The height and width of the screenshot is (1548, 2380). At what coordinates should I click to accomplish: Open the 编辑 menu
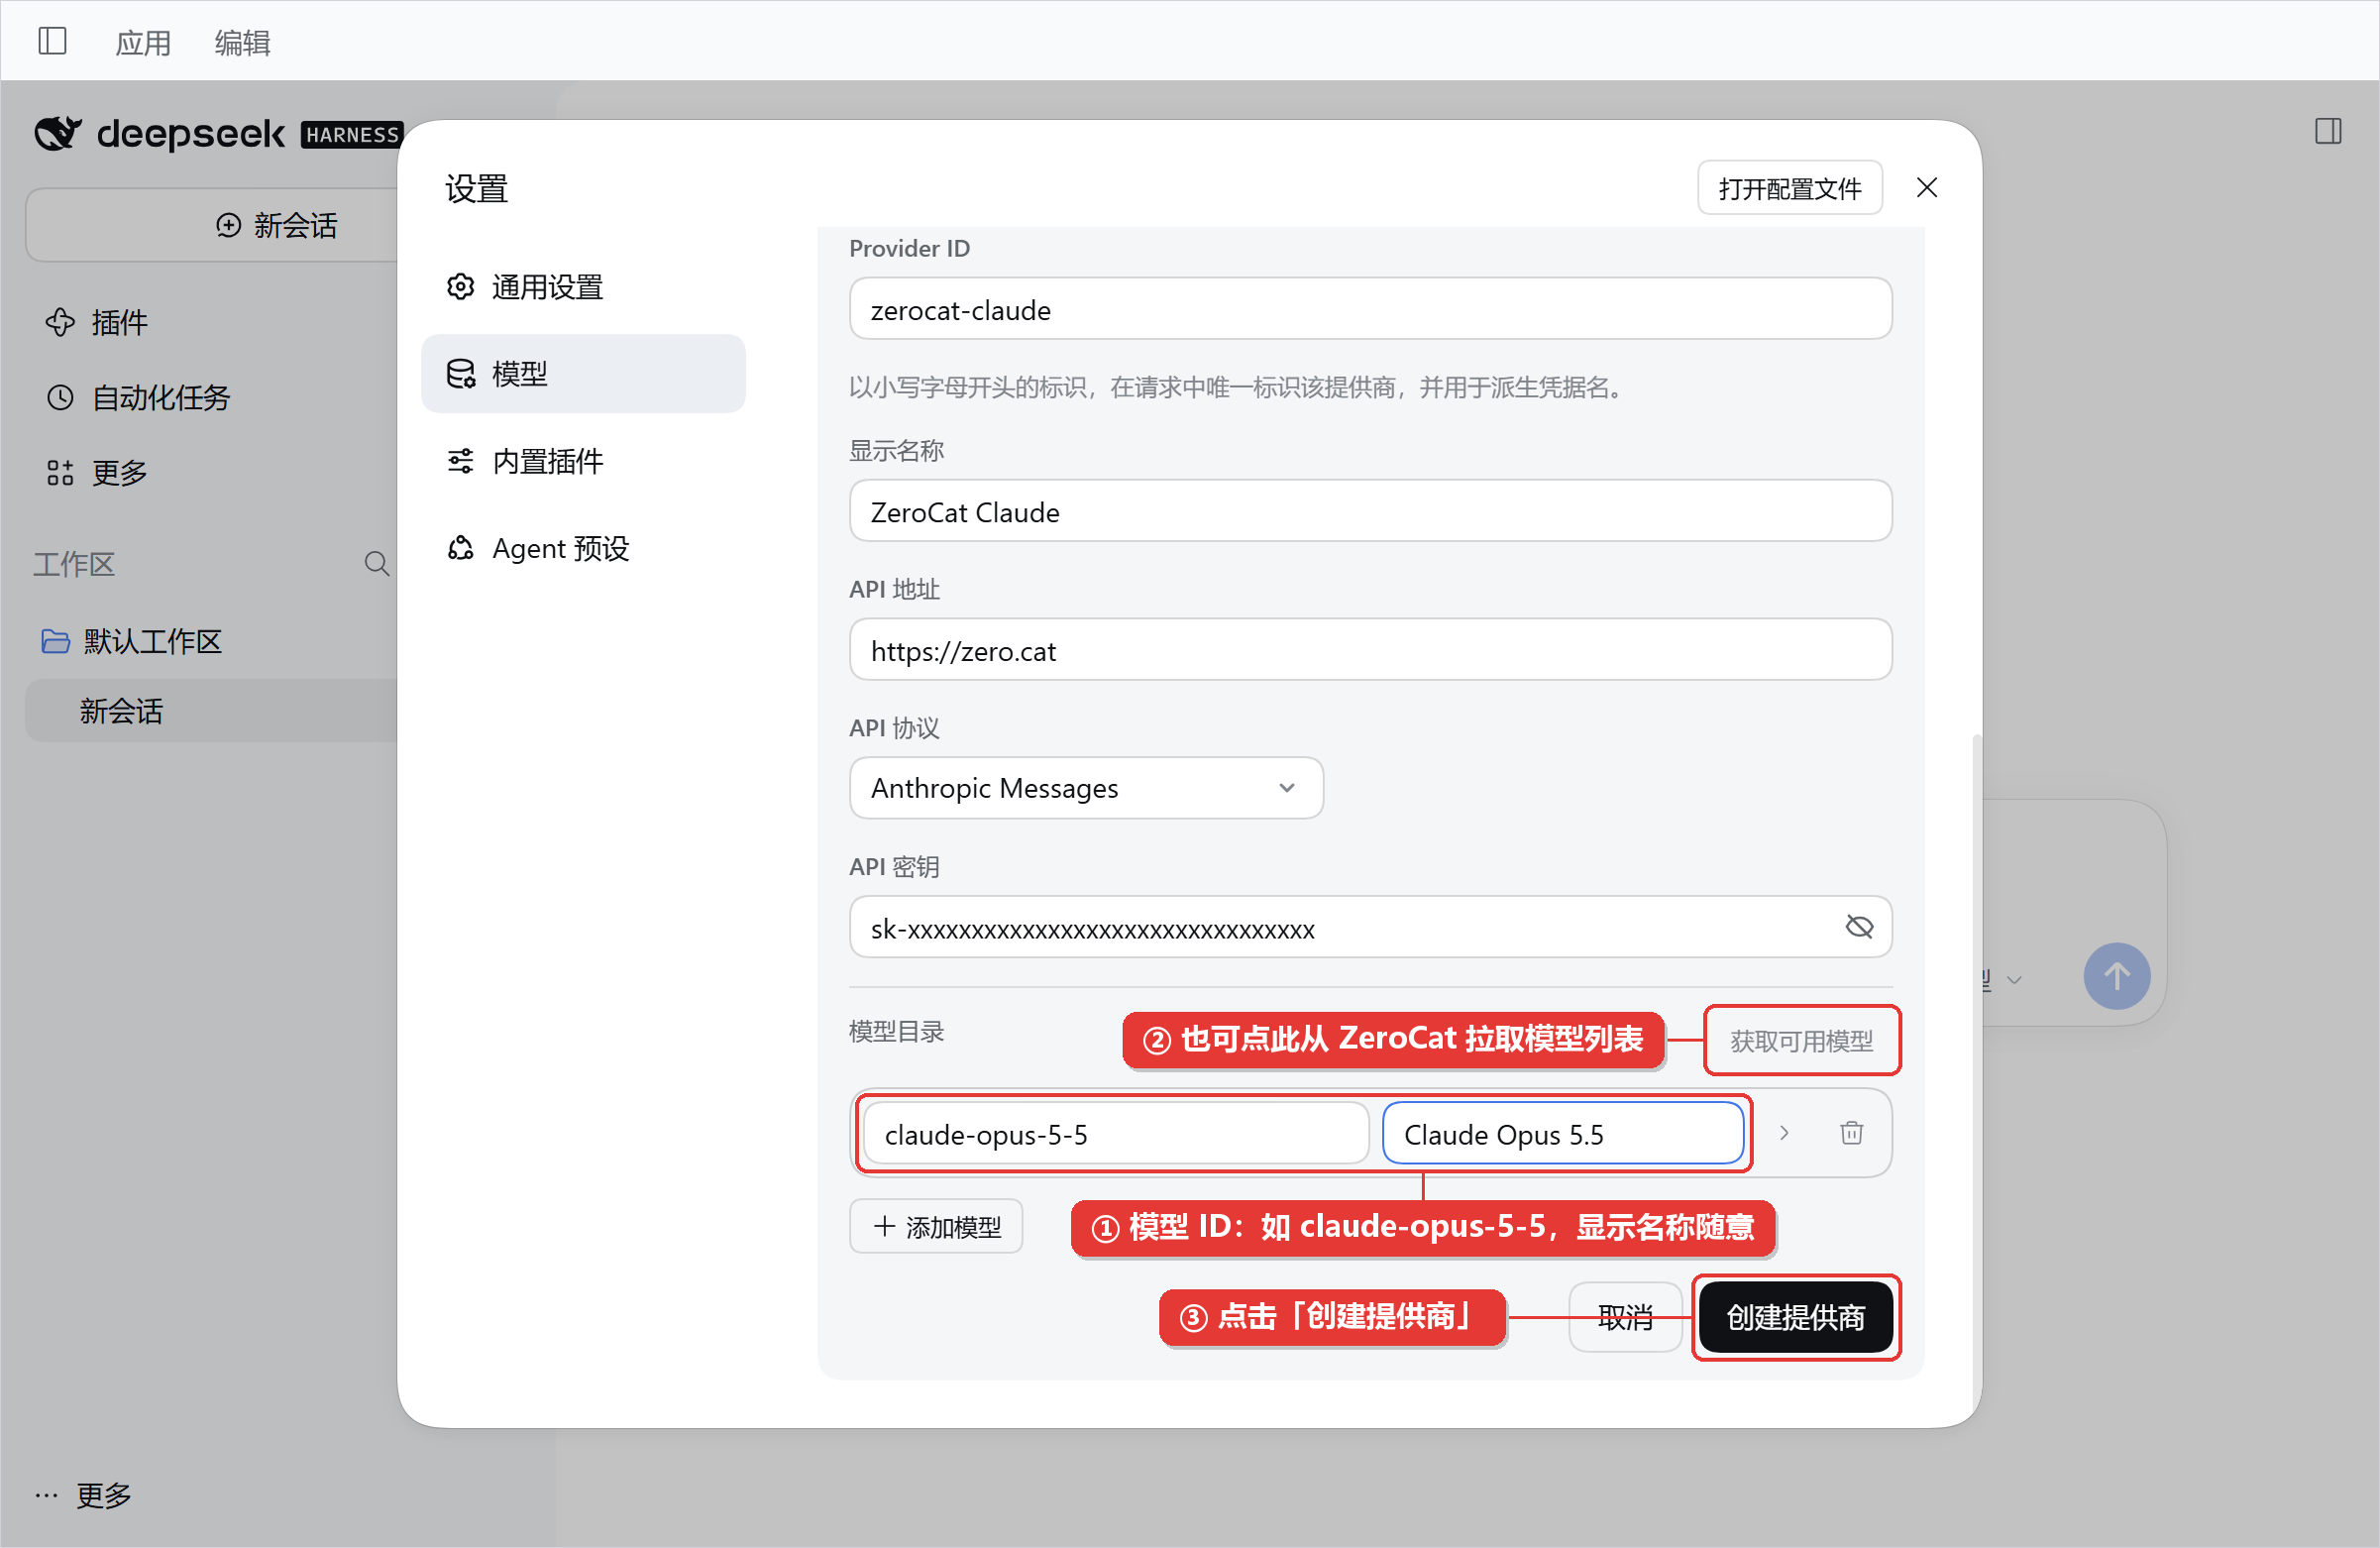(242, 42)
